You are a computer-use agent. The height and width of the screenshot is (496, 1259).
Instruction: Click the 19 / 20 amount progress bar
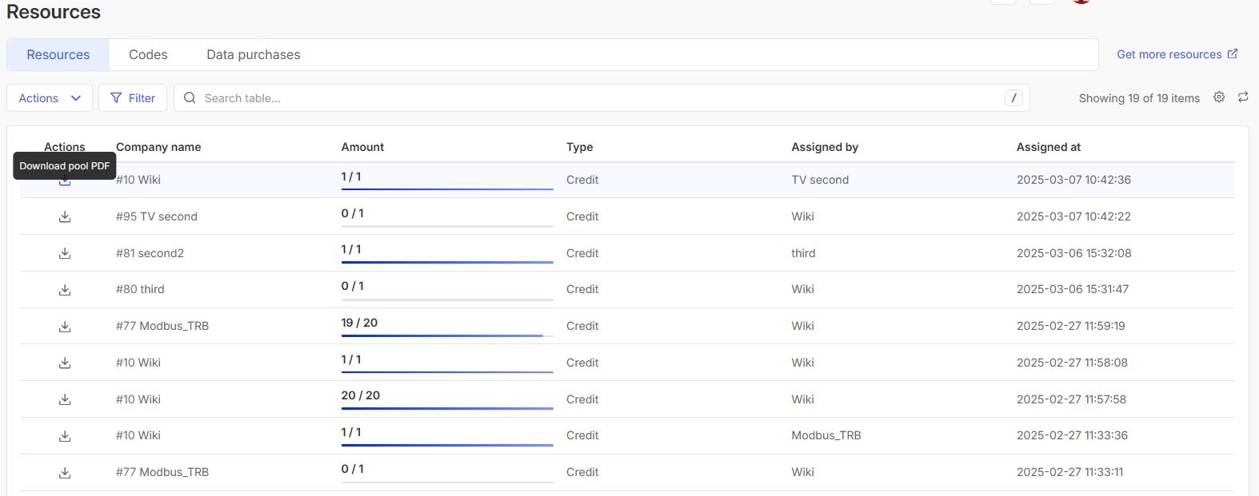tap(446, 335)
